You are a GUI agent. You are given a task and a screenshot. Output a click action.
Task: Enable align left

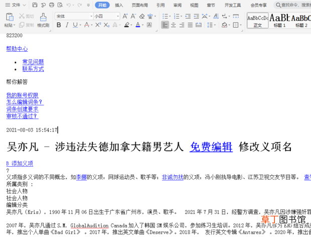[165, 25]
